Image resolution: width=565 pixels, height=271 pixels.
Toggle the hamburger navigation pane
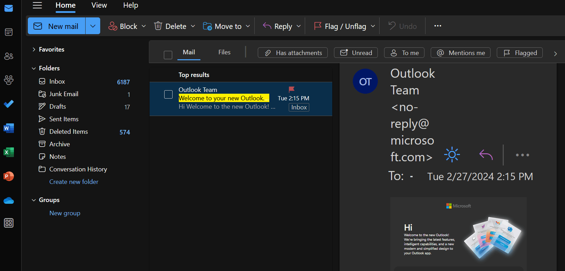click(37, 5)
